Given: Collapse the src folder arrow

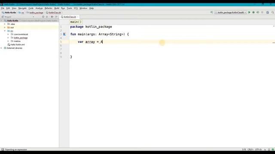Looking at the screenshot, I should [x=5, y=31].
